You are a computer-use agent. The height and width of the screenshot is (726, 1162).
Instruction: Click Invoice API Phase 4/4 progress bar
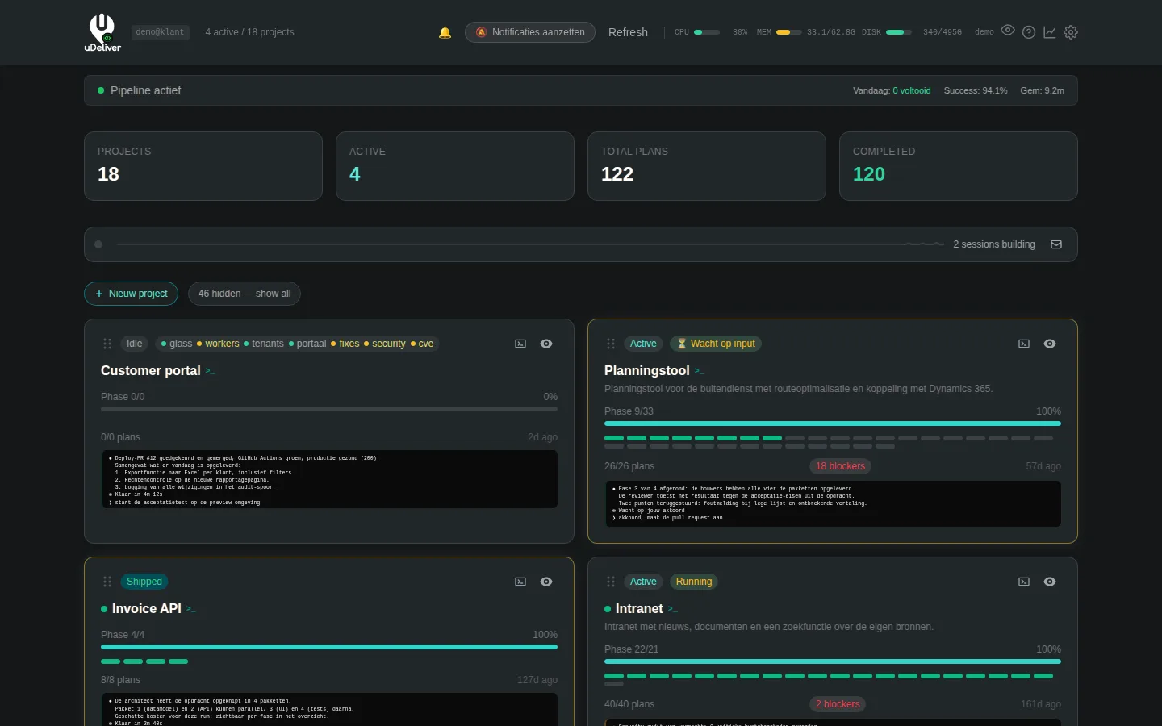(329, 647)
